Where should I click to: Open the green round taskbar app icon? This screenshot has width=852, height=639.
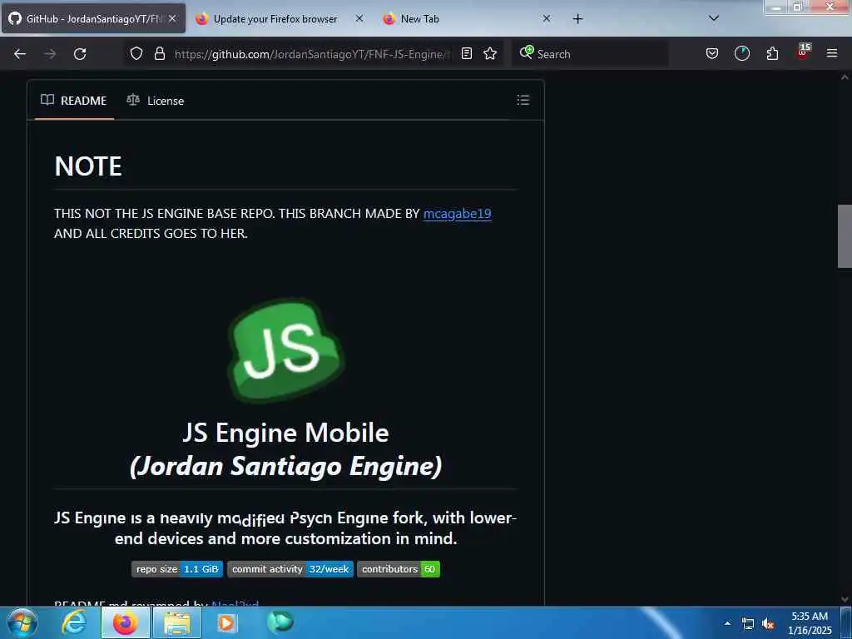(280, 622)
